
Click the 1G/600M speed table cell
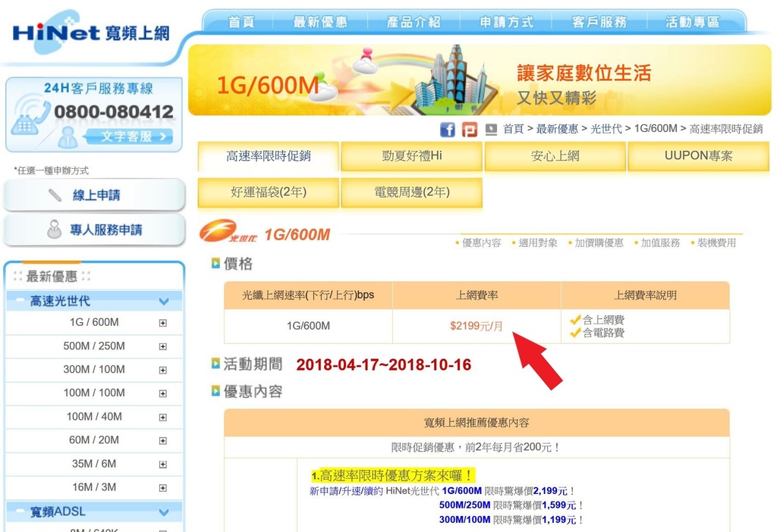click(308, 326)
